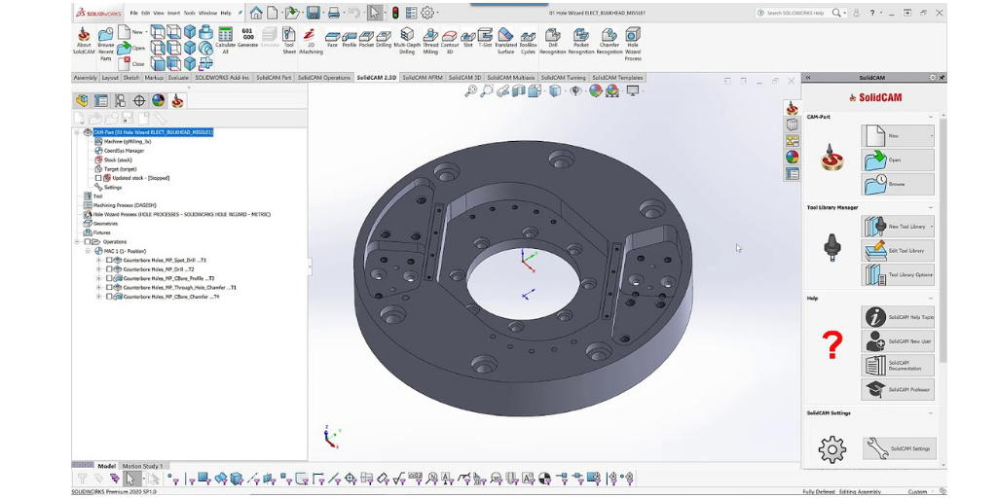The image size is (997, 498).
Task: Open Hole Wizard Process
Action: pos(633,43)
